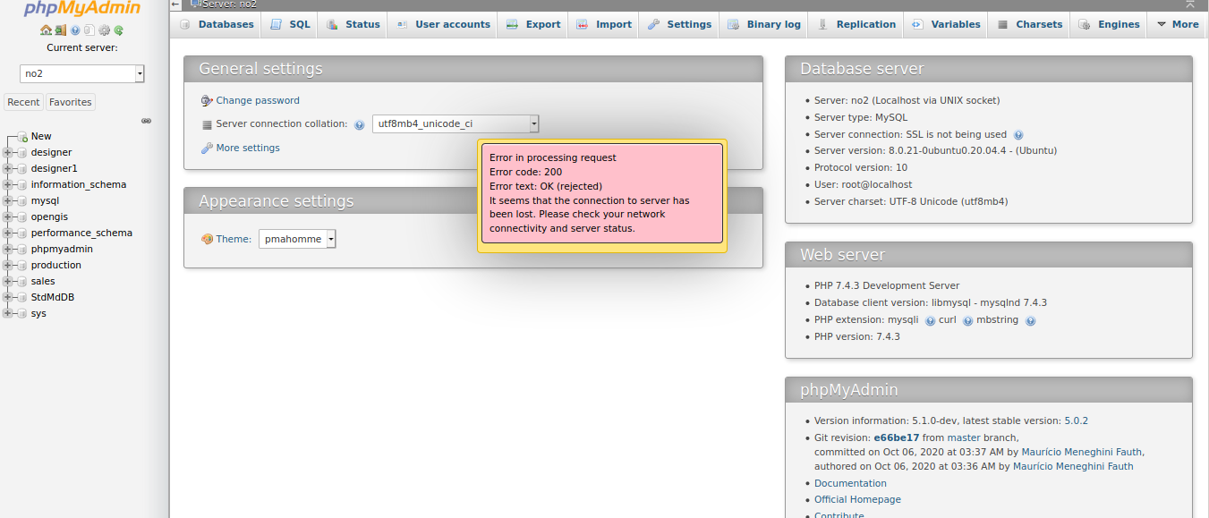
Task: Open the Replication tab
Action: 856,24
